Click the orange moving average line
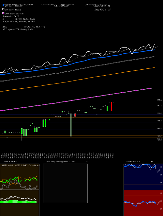 point(77,80)
